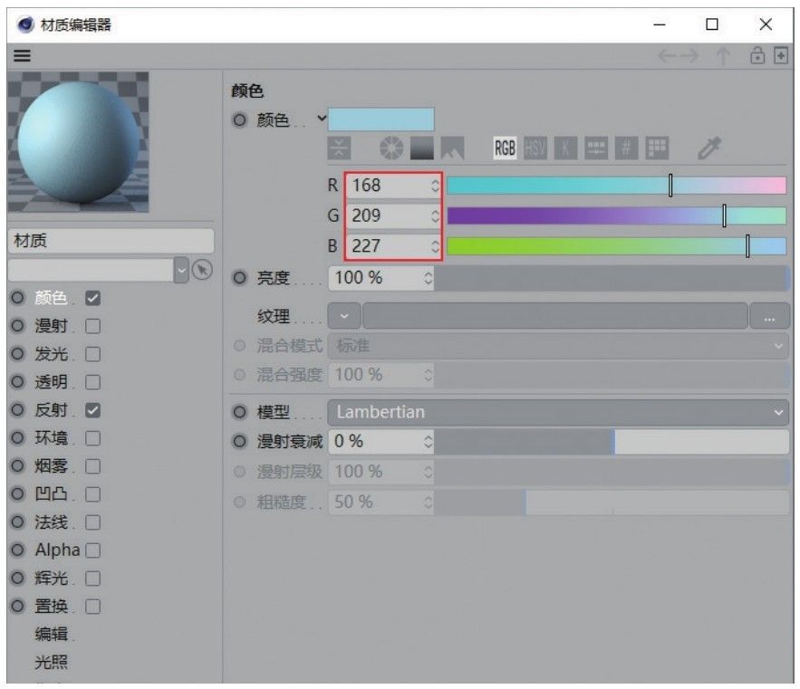Switch to spectrum gradient picker icon
Screen dimensions: 800x689
pyautogui.click(x=421, y=148)
